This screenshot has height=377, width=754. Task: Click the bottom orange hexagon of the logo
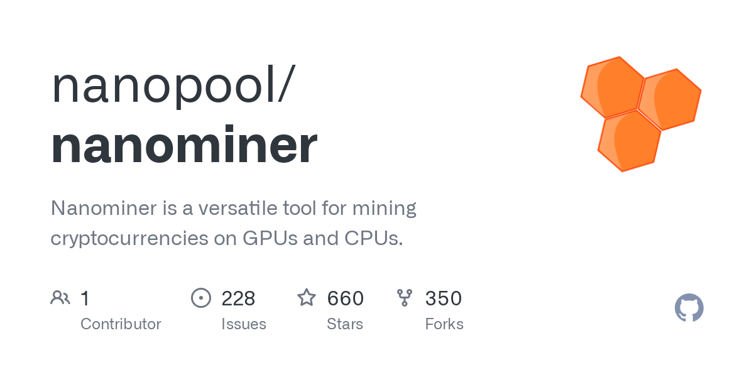point(629,141)
